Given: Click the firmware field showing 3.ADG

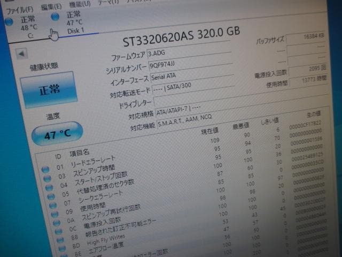Looking at the screenshot, I should pyautogui.click(x=189, y=51).
